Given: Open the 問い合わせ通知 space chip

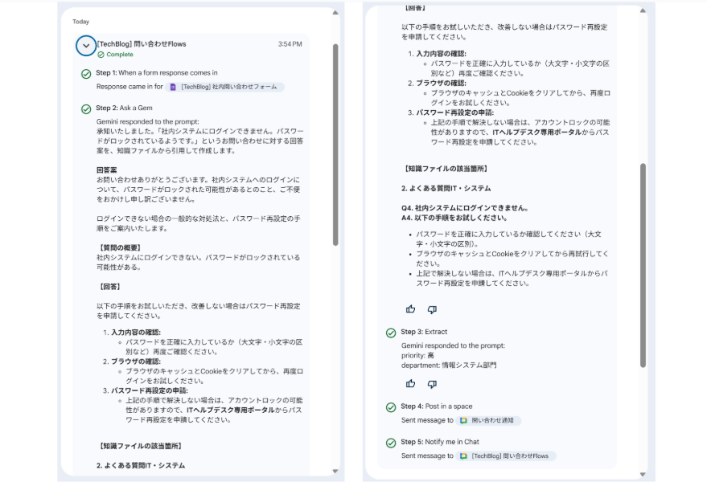Looking at the screenshot, I should [488, 420].
